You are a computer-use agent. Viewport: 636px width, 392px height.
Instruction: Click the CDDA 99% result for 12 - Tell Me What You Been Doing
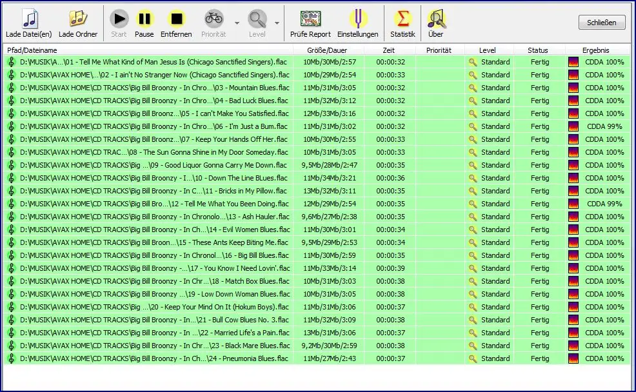(x=604, y=204)
